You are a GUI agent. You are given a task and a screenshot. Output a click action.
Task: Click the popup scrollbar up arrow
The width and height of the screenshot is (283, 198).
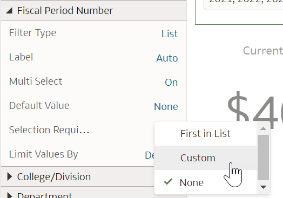[x=264, y=128]
